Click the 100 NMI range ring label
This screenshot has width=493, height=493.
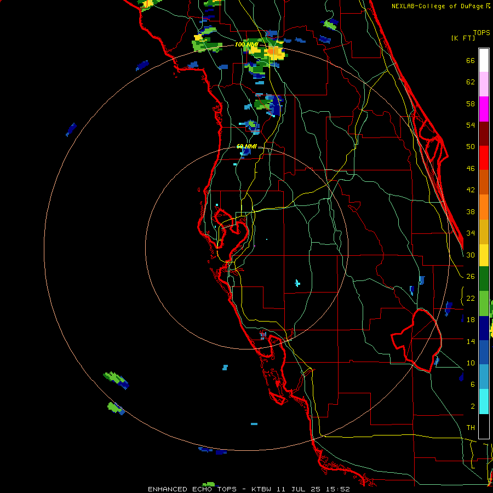(x=246, y=44)
